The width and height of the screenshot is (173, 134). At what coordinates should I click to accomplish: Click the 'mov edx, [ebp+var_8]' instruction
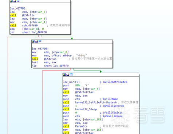pyautogui.click(x=50, y=52)
